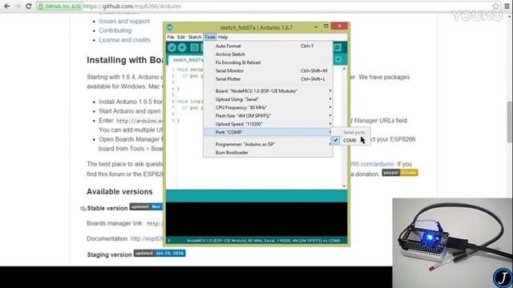
Task: Select checked COM9 serial port entry
Action: [351, 141]
